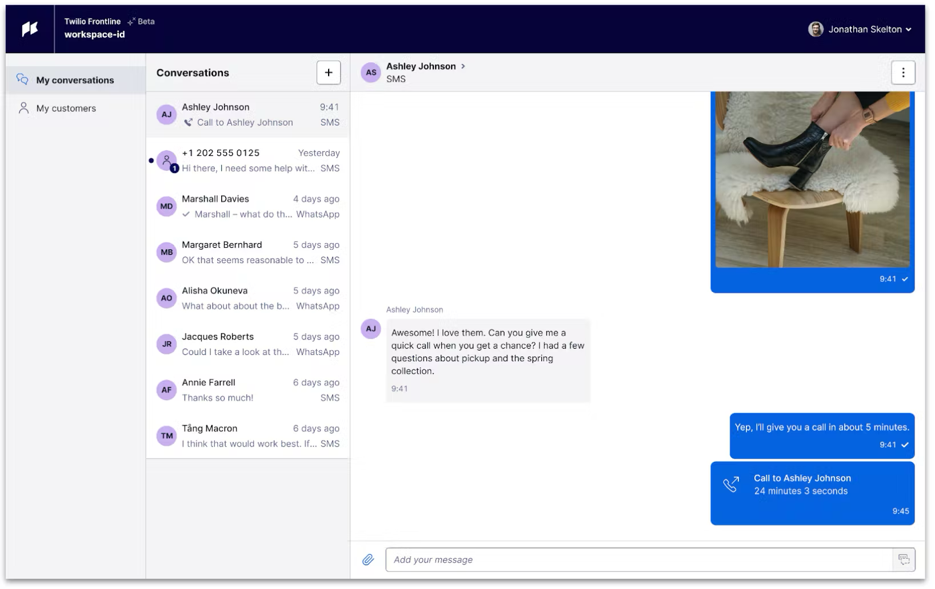Image resolution: width=935 pixels, height=589 pixels.
Task: Click the Add your message input field
Action: click(638, 560)
